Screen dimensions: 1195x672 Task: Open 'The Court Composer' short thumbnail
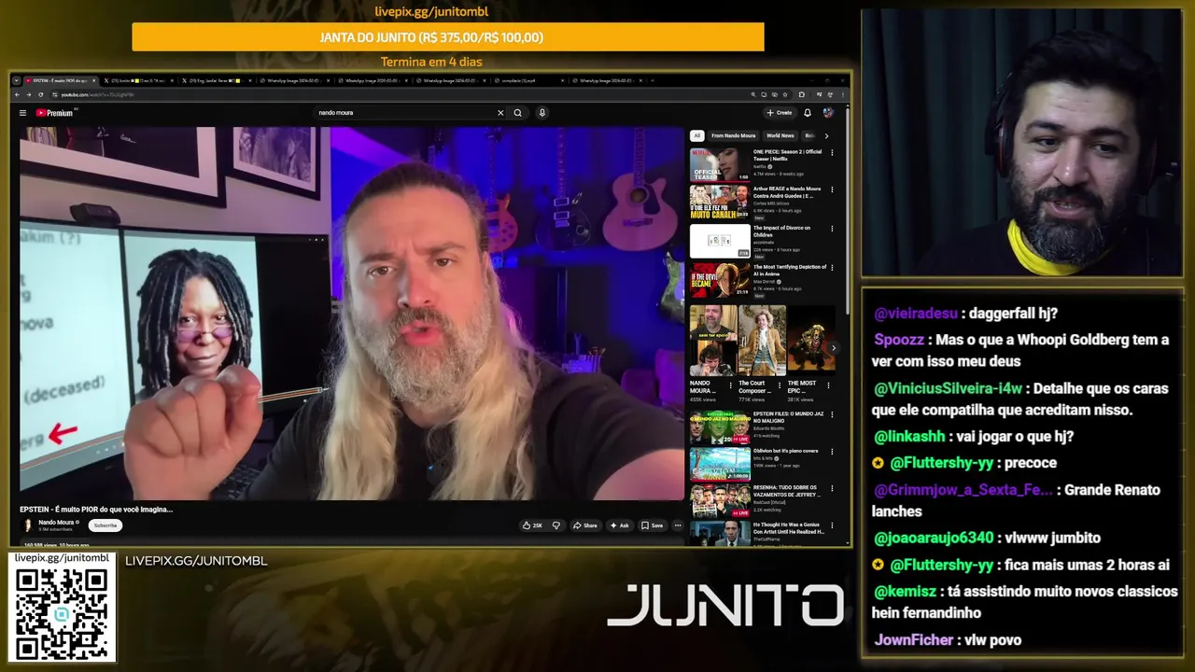[762, 341]
